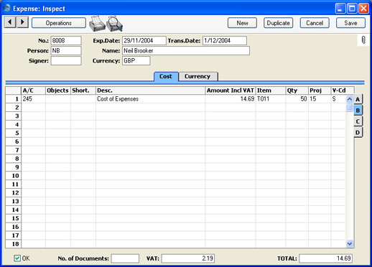Close the Expense: Inspect window
372x267 pixels.
point(363,9)
